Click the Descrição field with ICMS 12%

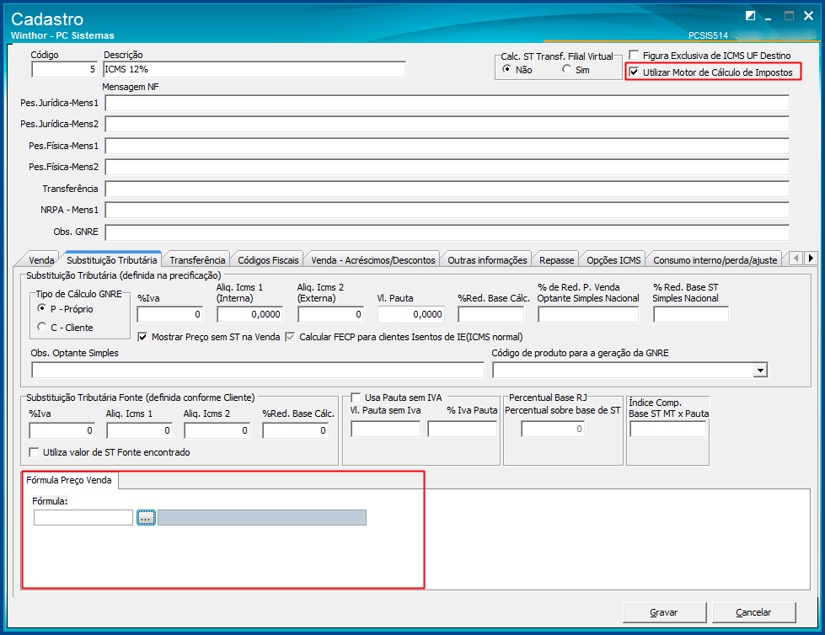254,69
